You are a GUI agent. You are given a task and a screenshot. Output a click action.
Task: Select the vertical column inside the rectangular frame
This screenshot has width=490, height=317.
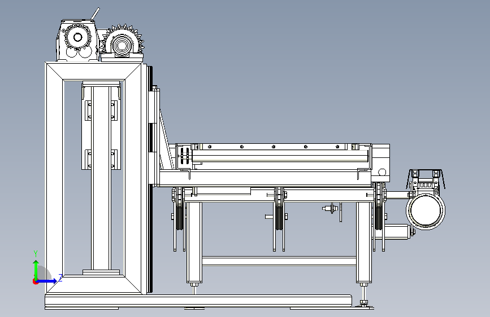(x=101, y=178)
